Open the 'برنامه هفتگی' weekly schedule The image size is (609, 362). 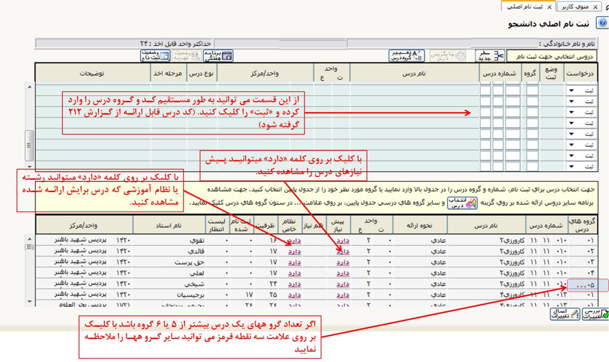point(218,56)
